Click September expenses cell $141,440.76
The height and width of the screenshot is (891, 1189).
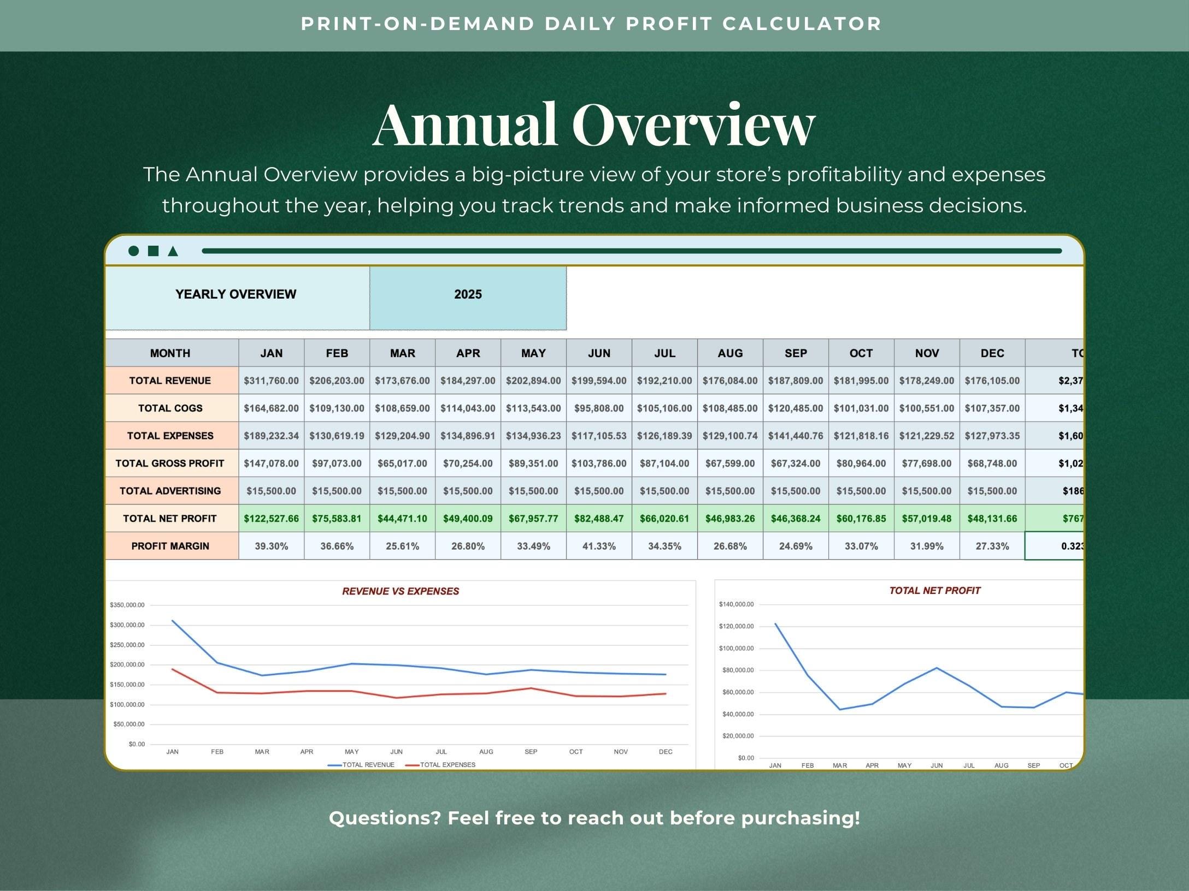796,436
